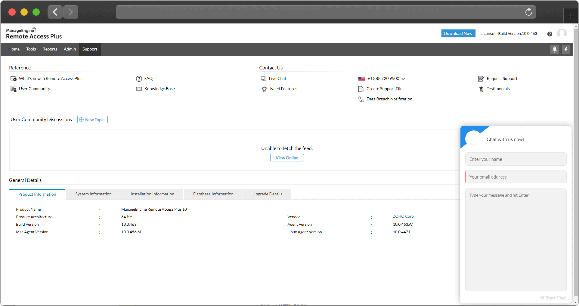The image size is (579, 306).
Task: Click the Enter your name field
Action: 516,159
